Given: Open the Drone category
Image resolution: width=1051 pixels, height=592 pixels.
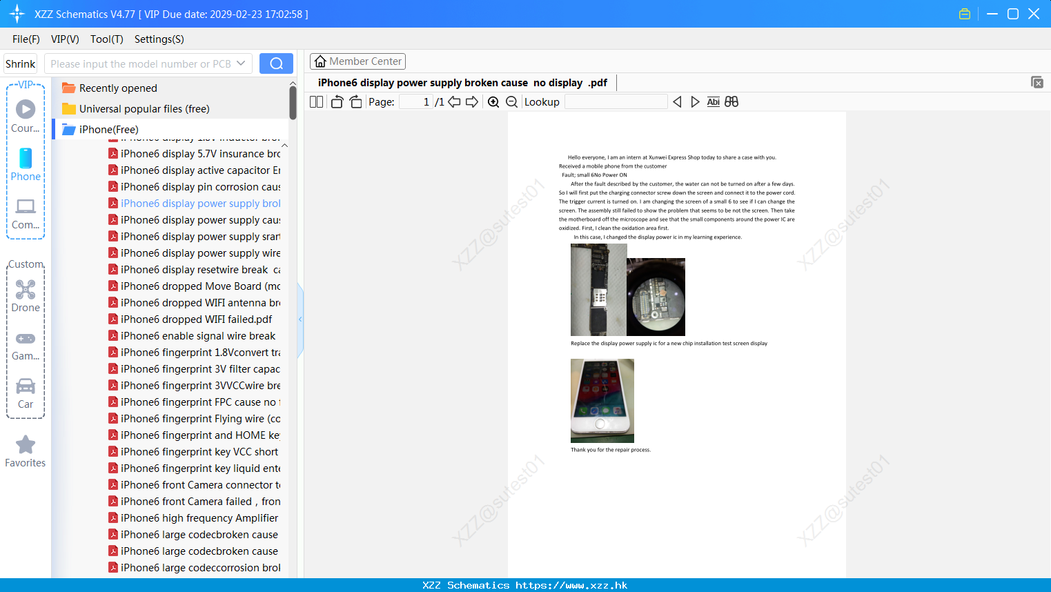Looking at the screenshot, I should (x=26, y=296).
